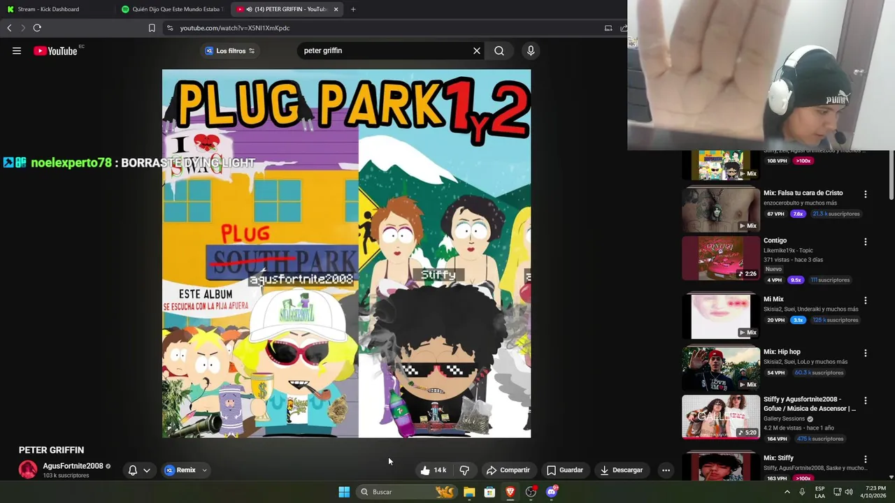
Task: Click the '475 k suscriptores' badge
Action: (x=819, y=439)
